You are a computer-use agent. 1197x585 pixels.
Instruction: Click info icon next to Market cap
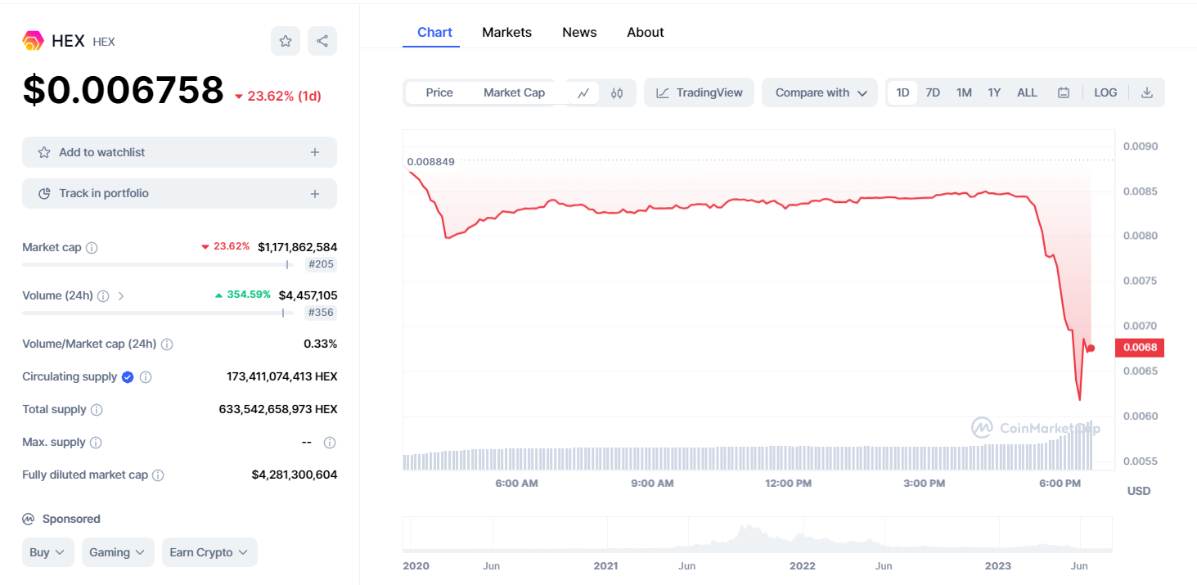92,247
